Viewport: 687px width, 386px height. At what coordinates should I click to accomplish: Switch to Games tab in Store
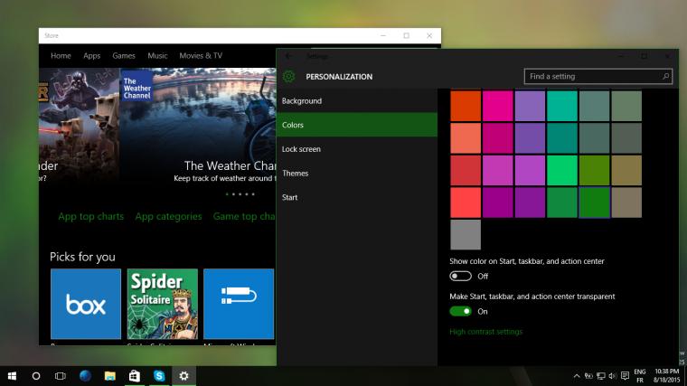coord(124,56)
